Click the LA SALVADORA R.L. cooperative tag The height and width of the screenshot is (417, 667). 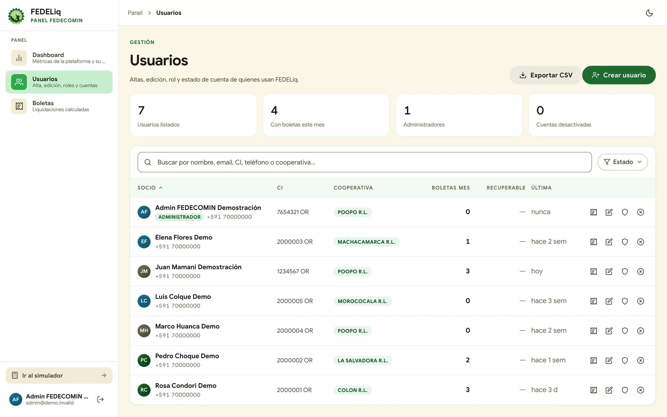click(x=363, y=360)
